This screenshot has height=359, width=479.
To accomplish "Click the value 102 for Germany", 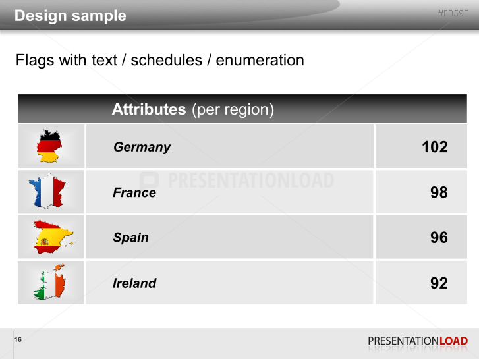I will pyautogui.click(x=435, y=147).
